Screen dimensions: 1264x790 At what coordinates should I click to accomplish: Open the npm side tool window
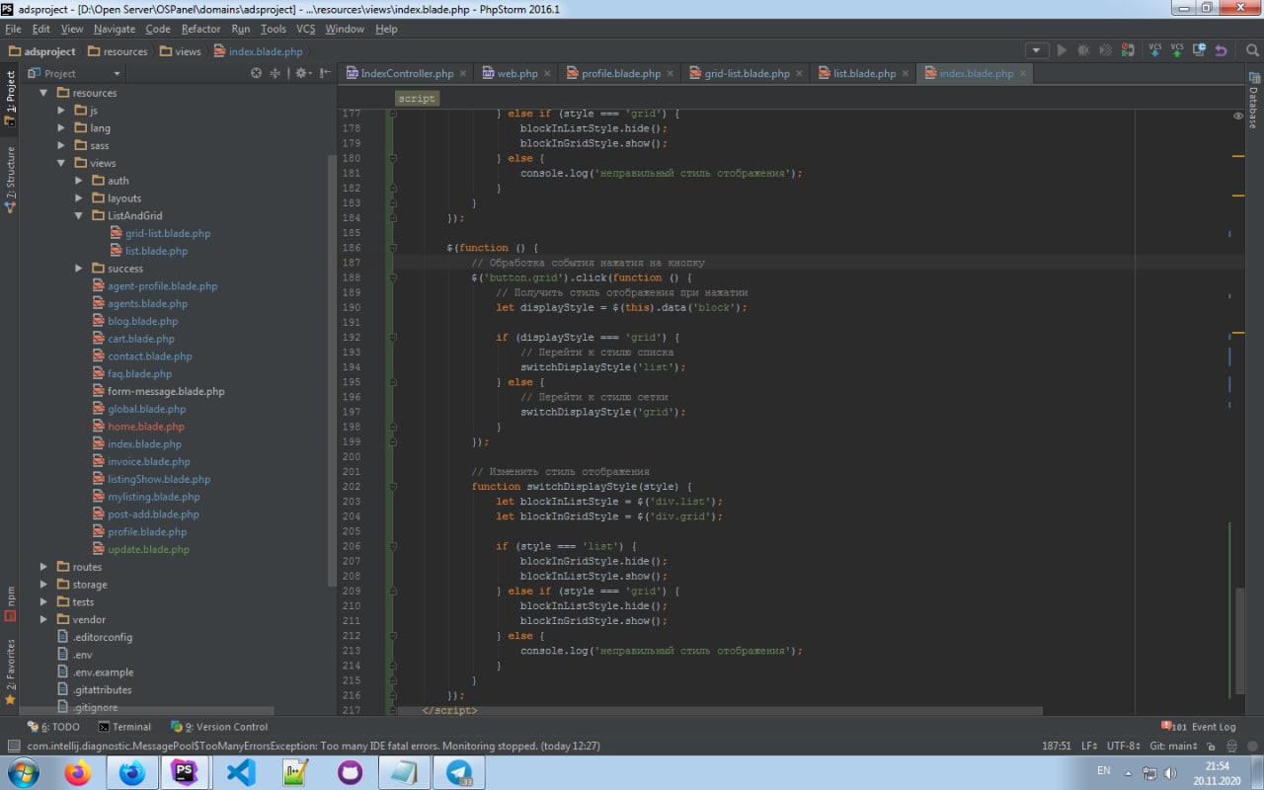pyautogui.click(x=10, y=603)
